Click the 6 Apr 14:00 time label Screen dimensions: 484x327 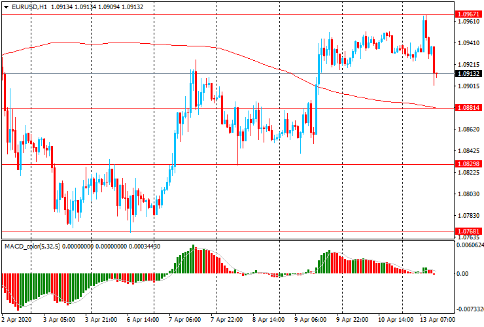click(143, 320)
